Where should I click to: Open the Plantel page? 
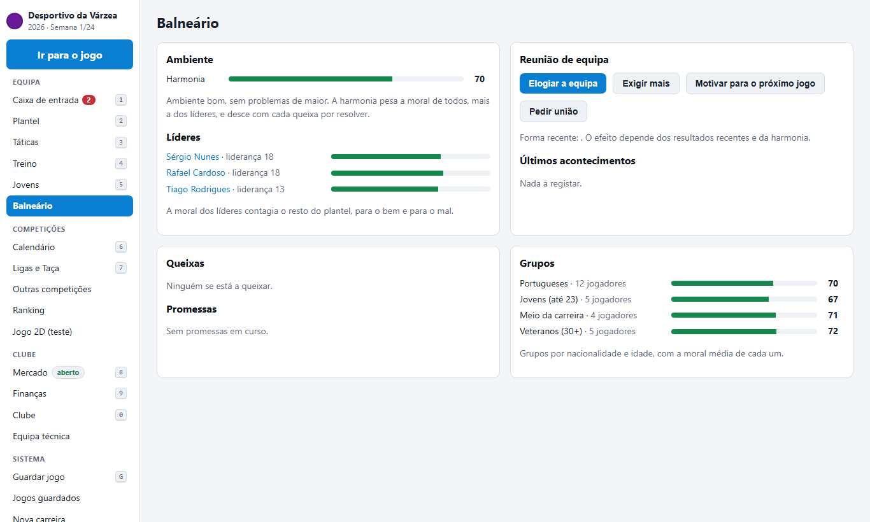tap(69, 121)
